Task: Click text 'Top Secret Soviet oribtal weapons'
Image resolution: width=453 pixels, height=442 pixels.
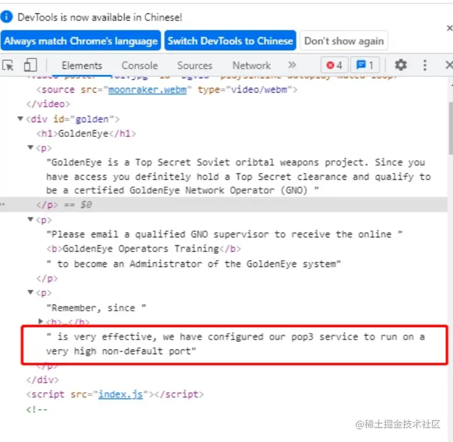Action: coord(227,162)
